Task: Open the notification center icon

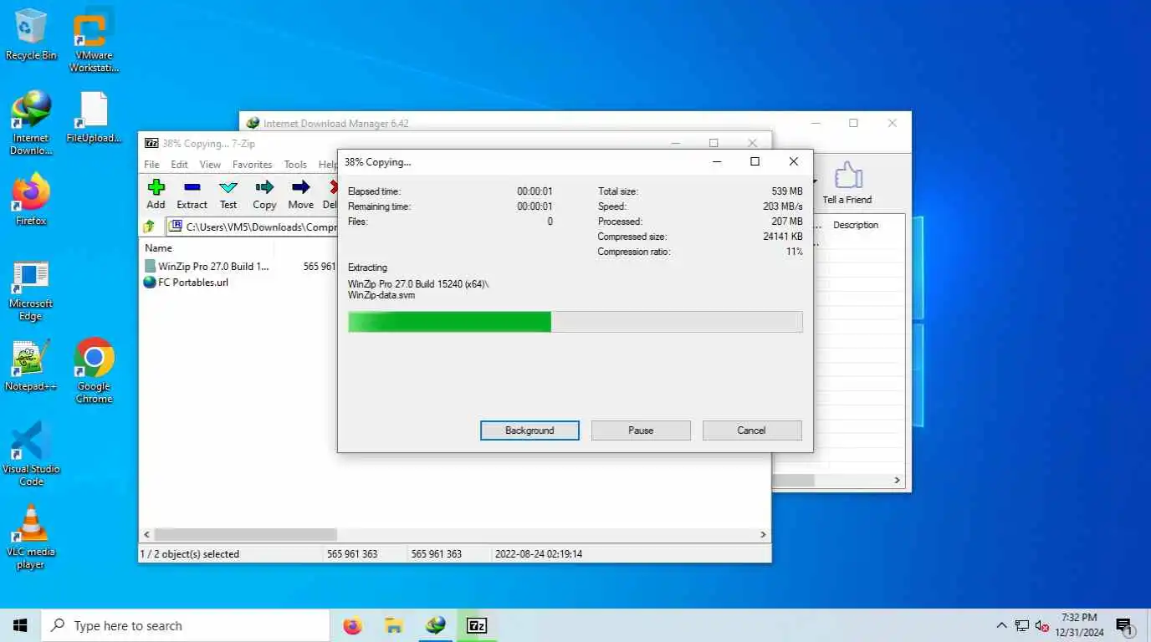Action: click(x=1123, y=625)
